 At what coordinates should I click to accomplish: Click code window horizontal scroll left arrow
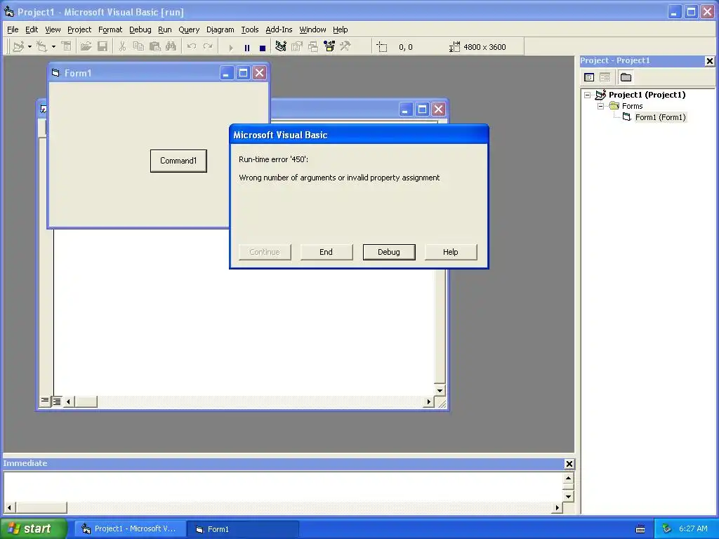click(68, 402)
